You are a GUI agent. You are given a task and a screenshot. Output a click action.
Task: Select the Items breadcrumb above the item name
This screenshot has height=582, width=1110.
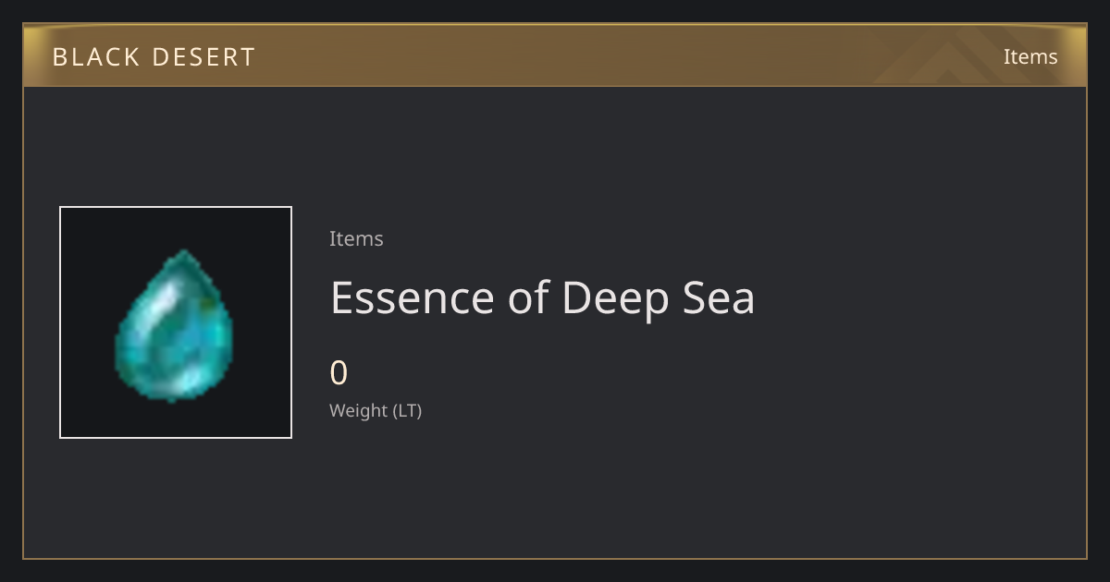[x=356, y=238]
